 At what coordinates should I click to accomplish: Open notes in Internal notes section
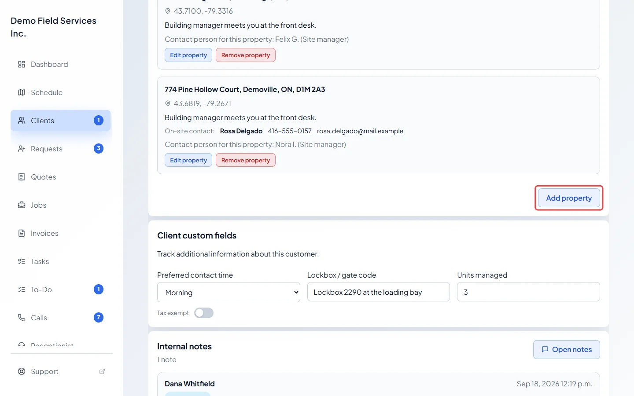click(x=567, y=349)
